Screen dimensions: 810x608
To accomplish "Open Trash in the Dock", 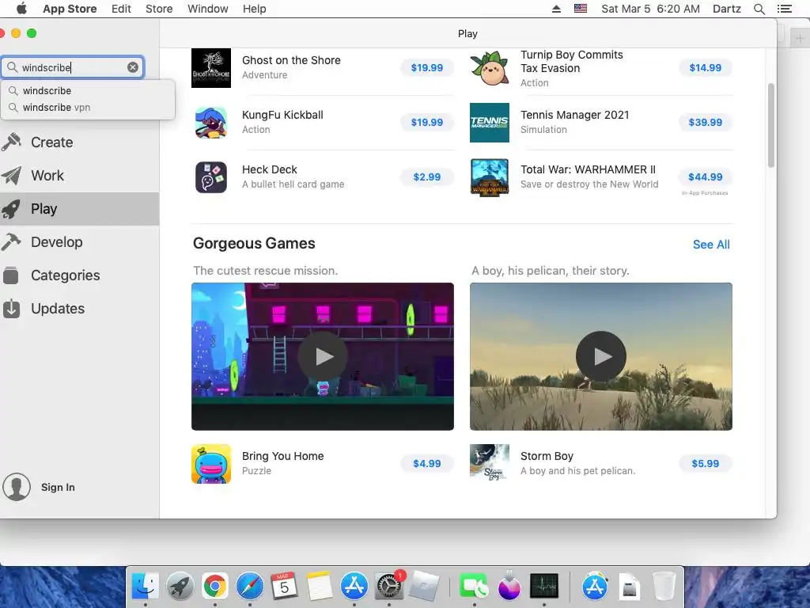I will pos(664,587).
